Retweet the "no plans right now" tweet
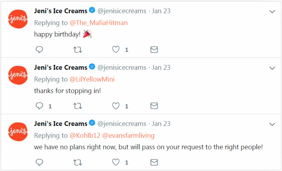Image resolution: width=282 pixels, height=171 pixels. click(78, 162)
